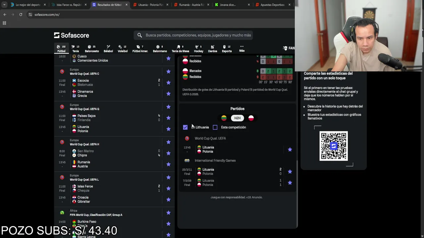Open the World Cup Qual. UEFA H2H heading
This screenshot has width=424, height=238.
click(210, 139)
